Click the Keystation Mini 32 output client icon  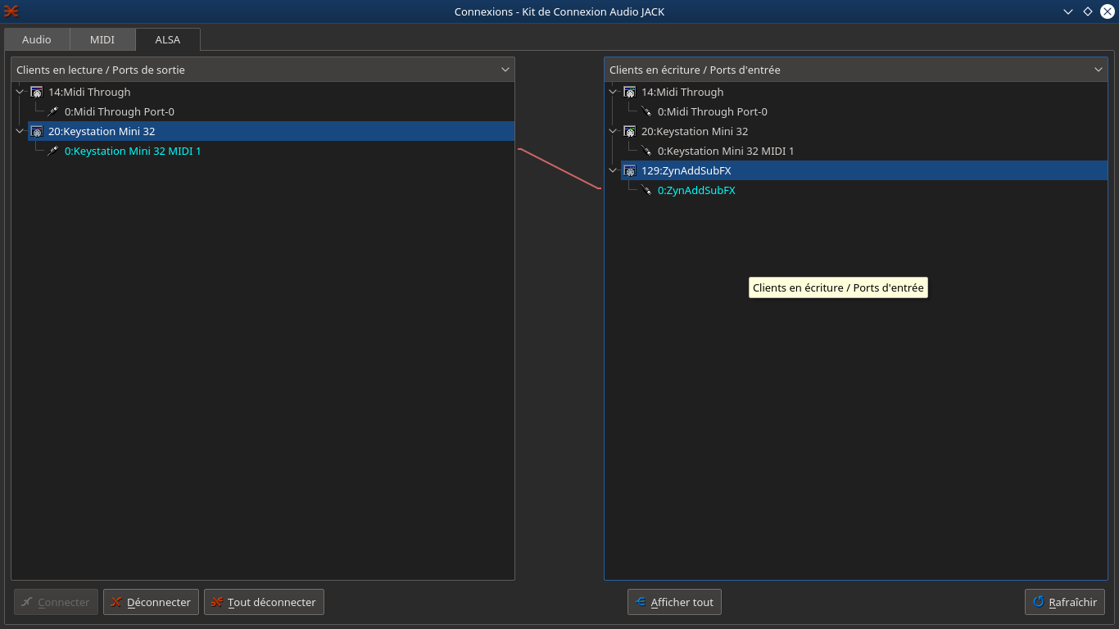click(36, 132)
